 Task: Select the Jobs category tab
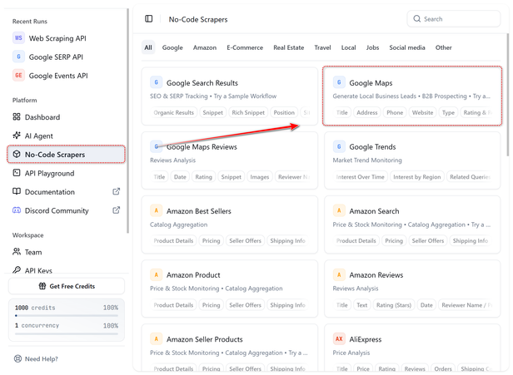tap(372, 47)
